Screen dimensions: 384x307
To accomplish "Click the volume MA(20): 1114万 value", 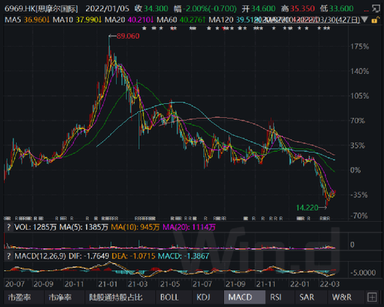I will point(189,227).
